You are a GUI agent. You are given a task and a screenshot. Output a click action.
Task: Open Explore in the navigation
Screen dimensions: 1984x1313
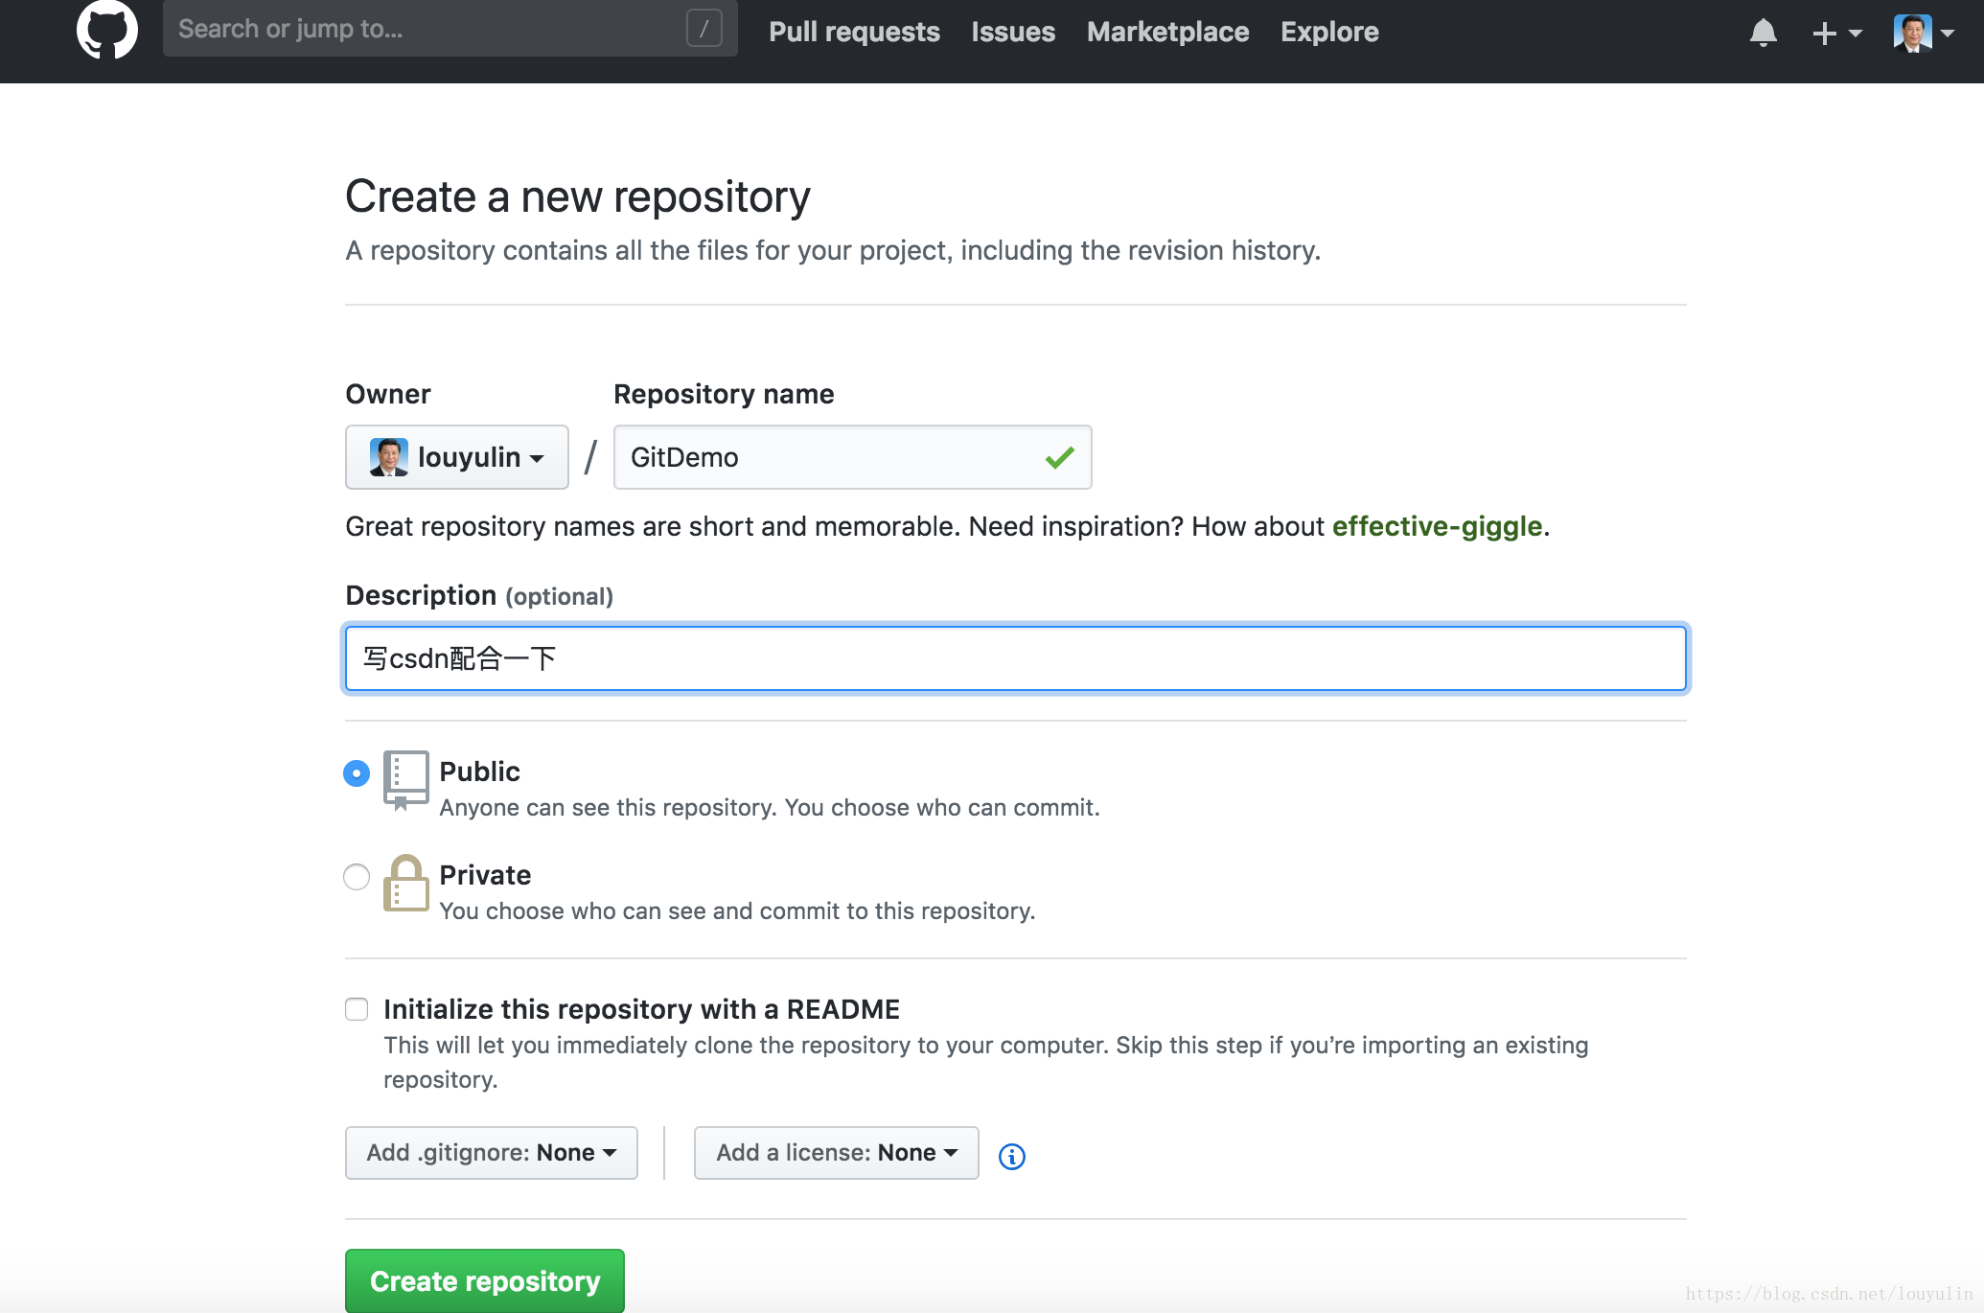click(1329, 32)
